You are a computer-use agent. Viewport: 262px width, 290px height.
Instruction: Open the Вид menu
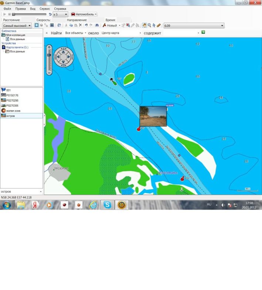(x=33, y=9)
